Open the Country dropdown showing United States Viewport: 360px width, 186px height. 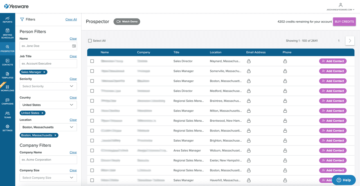(48, 105)
